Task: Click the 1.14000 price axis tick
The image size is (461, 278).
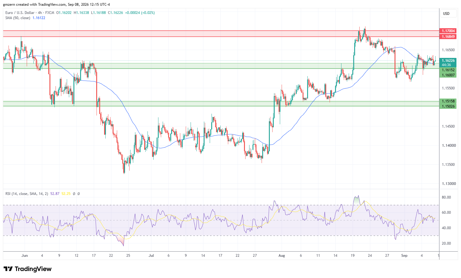Action: tap(448, 146)
